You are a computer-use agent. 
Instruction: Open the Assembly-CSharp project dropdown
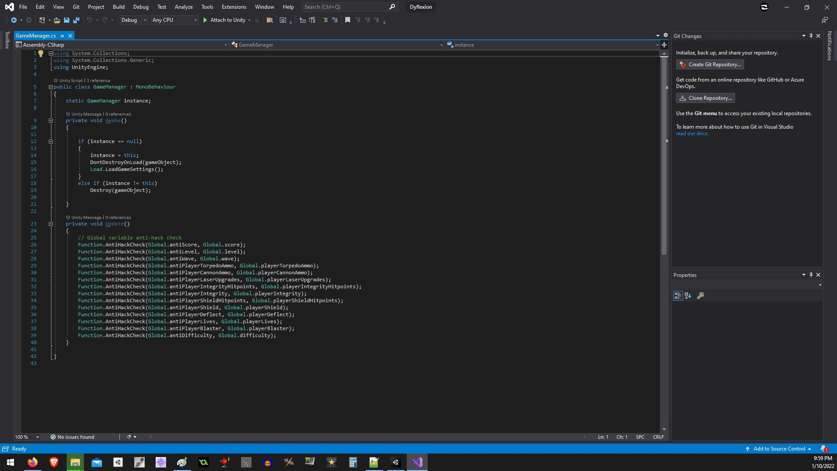click(121, 45)
